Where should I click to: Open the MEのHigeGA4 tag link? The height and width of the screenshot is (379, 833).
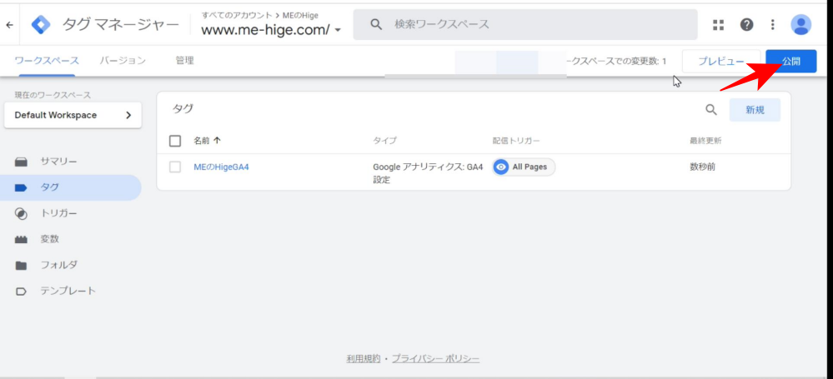[x=222, y=167]
